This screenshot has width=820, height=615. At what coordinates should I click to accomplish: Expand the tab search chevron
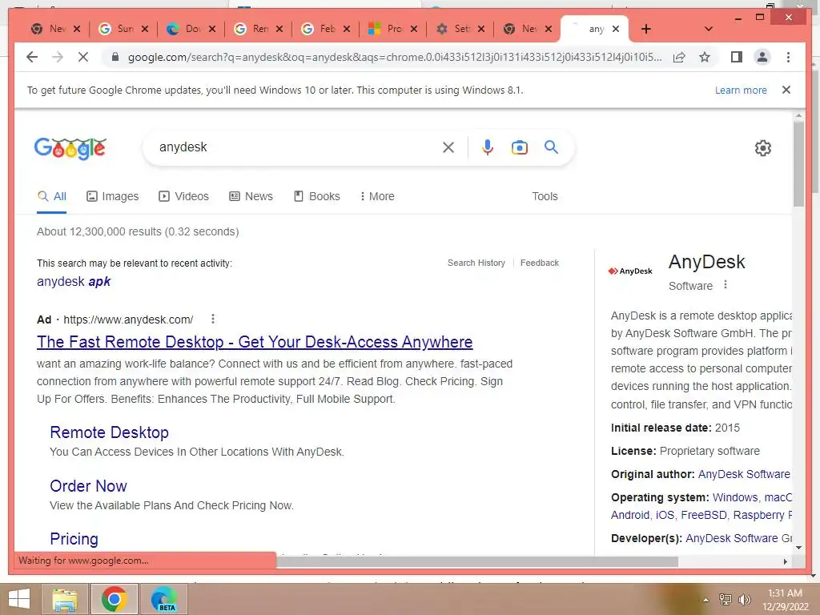point(708,29)
